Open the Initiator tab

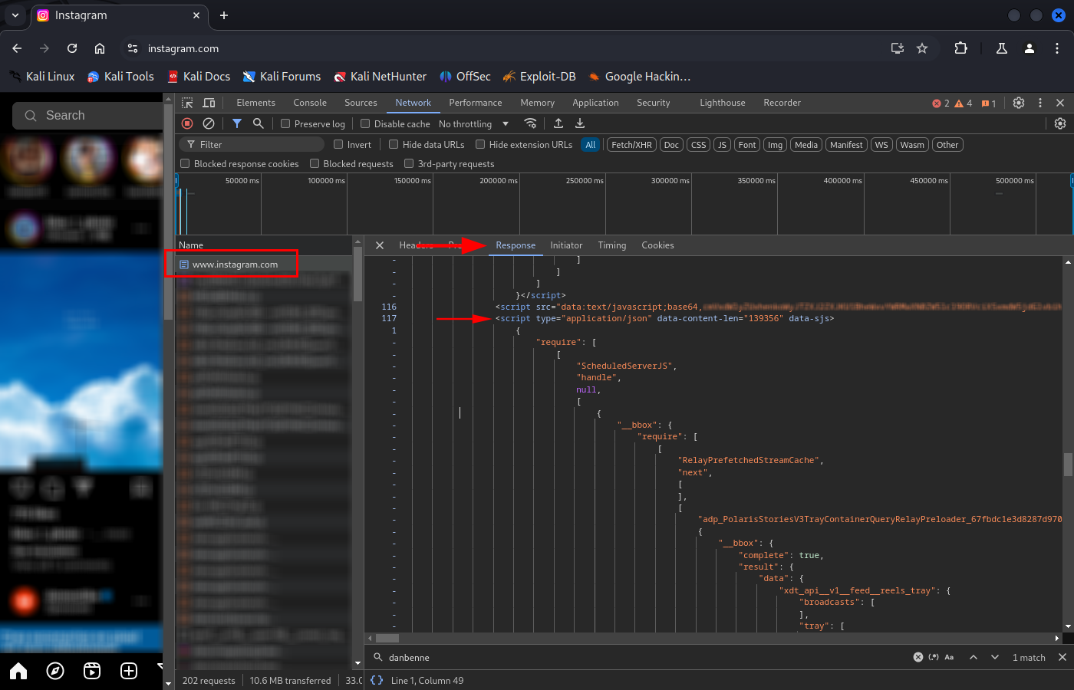pos(566,245)
